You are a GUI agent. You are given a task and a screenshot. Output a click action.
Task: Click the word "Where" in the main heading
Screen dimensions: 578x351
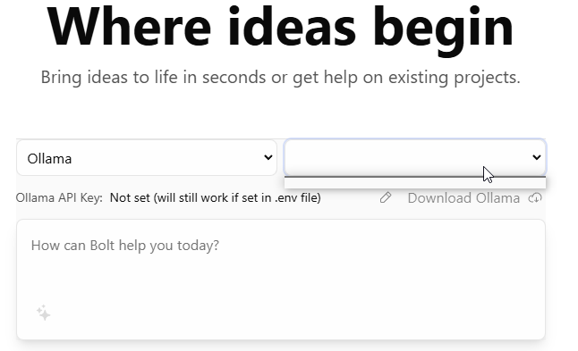(x=129, y=27)
